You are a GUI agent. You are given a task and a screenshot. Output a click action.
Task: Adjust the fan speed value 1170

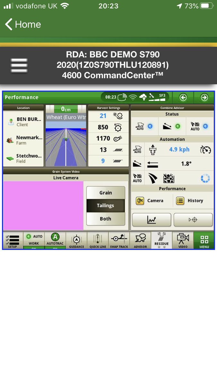coord(103,139)
